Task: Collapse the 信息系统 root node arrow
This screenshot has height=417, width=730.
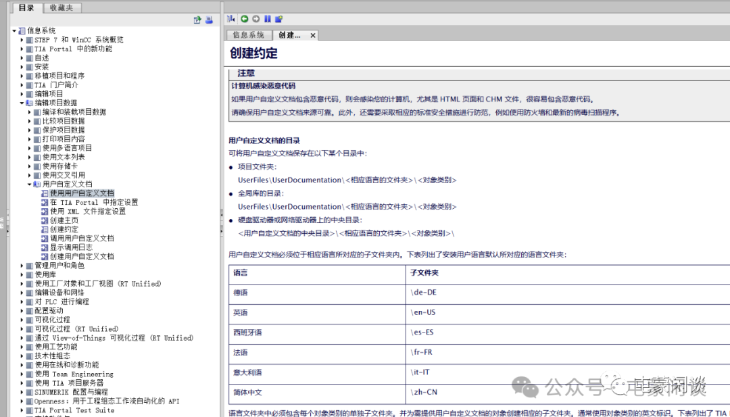Action: click(x=14, y=30)
